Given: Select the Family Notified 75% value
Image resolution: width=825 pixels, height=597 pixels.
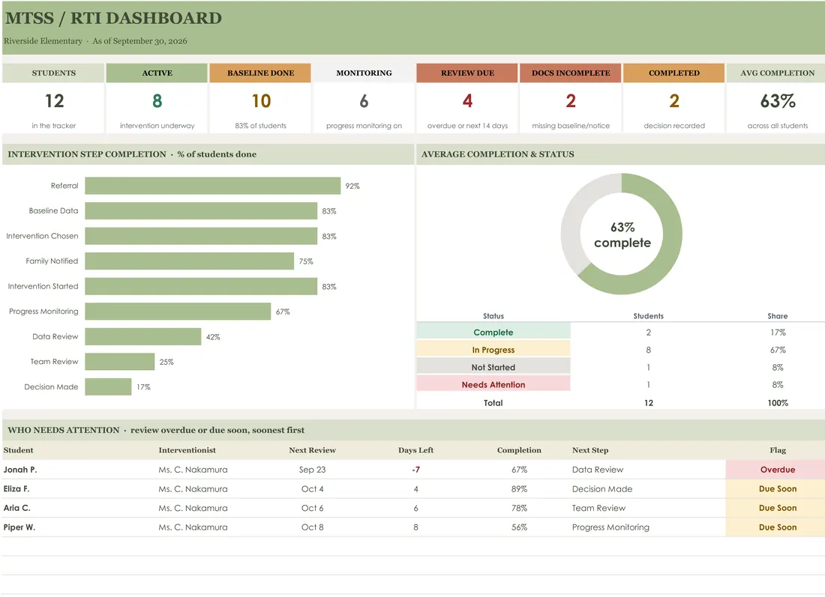Looking at the screenshot, I should click(x=306, y=261).
